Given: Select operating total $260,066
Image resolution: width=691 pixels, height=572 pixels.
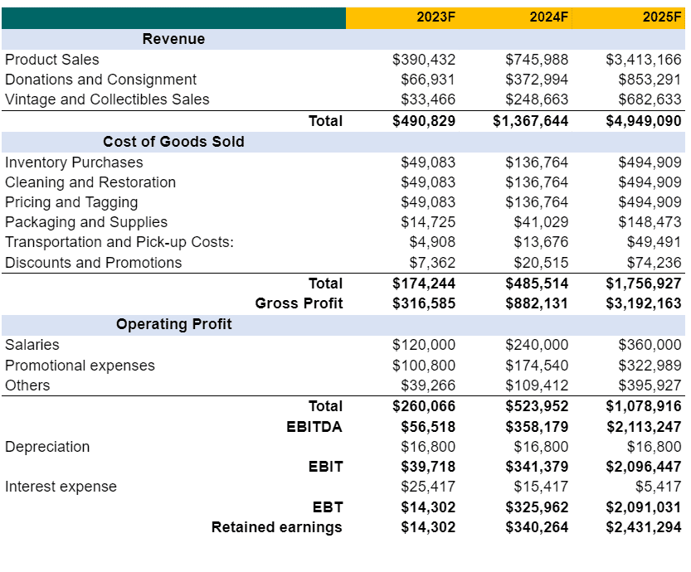Looking at the screenshot, I should [x=424, y=406].
